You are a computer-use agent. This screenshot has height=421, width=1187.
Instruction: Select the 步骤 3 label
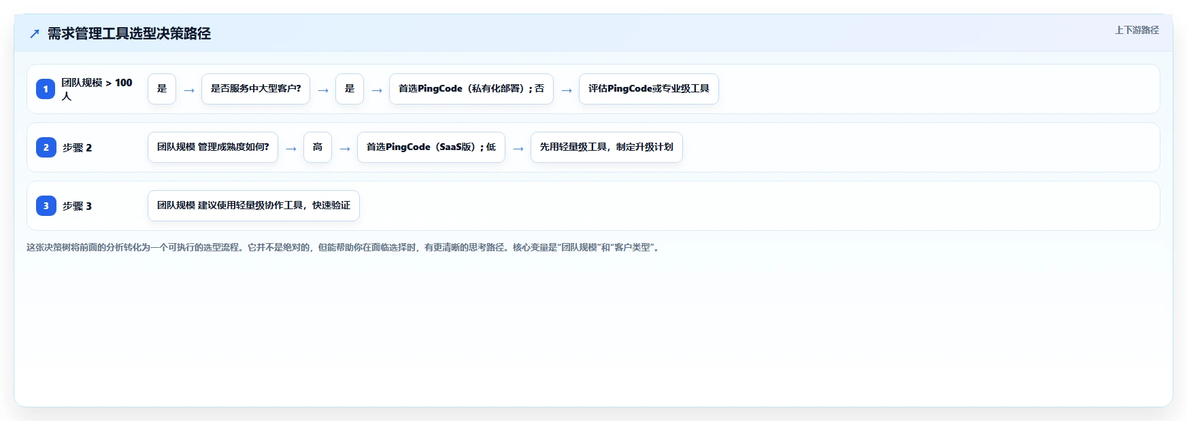pos(77,206)
